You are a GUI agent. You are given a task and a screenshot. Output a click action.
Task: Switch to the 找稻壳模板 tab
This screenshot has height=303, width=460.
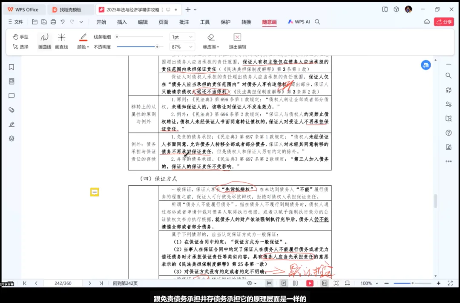(70, 10)
